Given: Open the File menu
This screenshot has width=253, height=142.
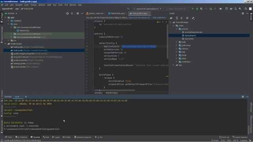Looking at the screenshot, I should point(2,5).
